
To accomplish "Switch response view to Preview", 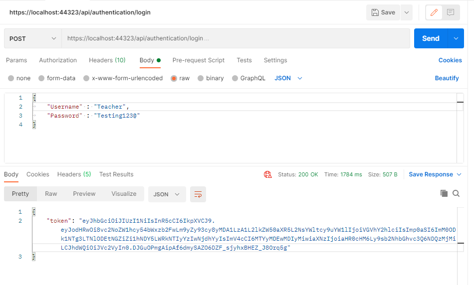I will 84,194.
